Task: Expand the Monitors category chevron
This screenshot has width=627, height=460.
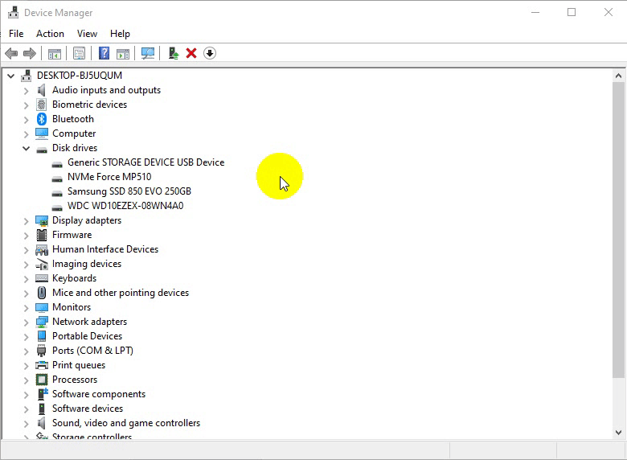Action: (x=27, y=307)
